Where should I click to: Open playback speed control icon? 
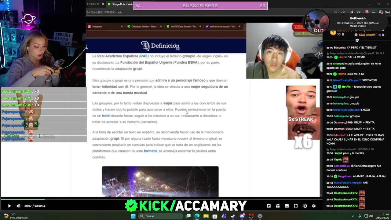[305, 206]
